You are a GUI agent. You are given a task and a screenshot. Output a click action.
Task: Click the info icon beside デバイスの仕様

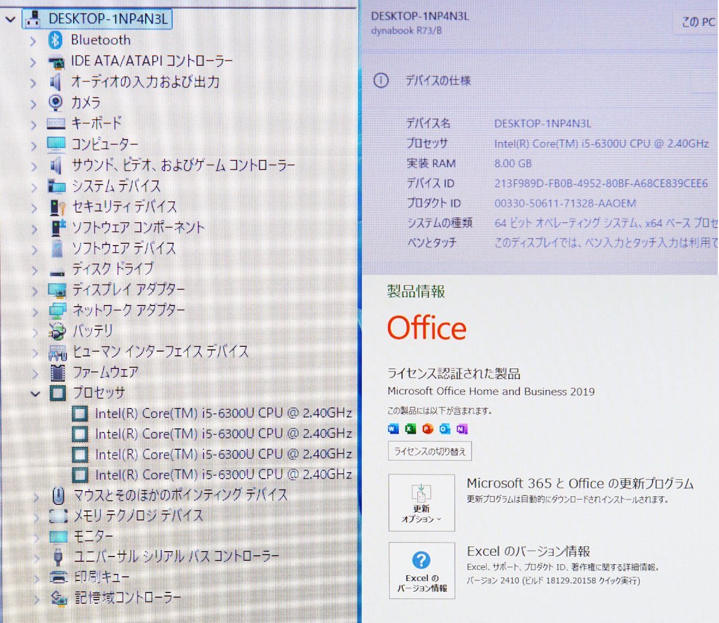(381, 80)
